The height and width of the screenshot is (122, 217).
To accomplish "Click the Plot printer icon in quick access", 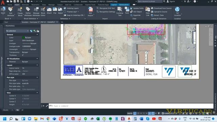I will (28, 1).
